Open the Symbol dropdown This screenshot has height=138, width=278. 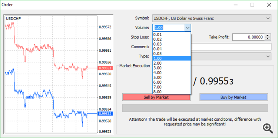(x=212, y=18)
